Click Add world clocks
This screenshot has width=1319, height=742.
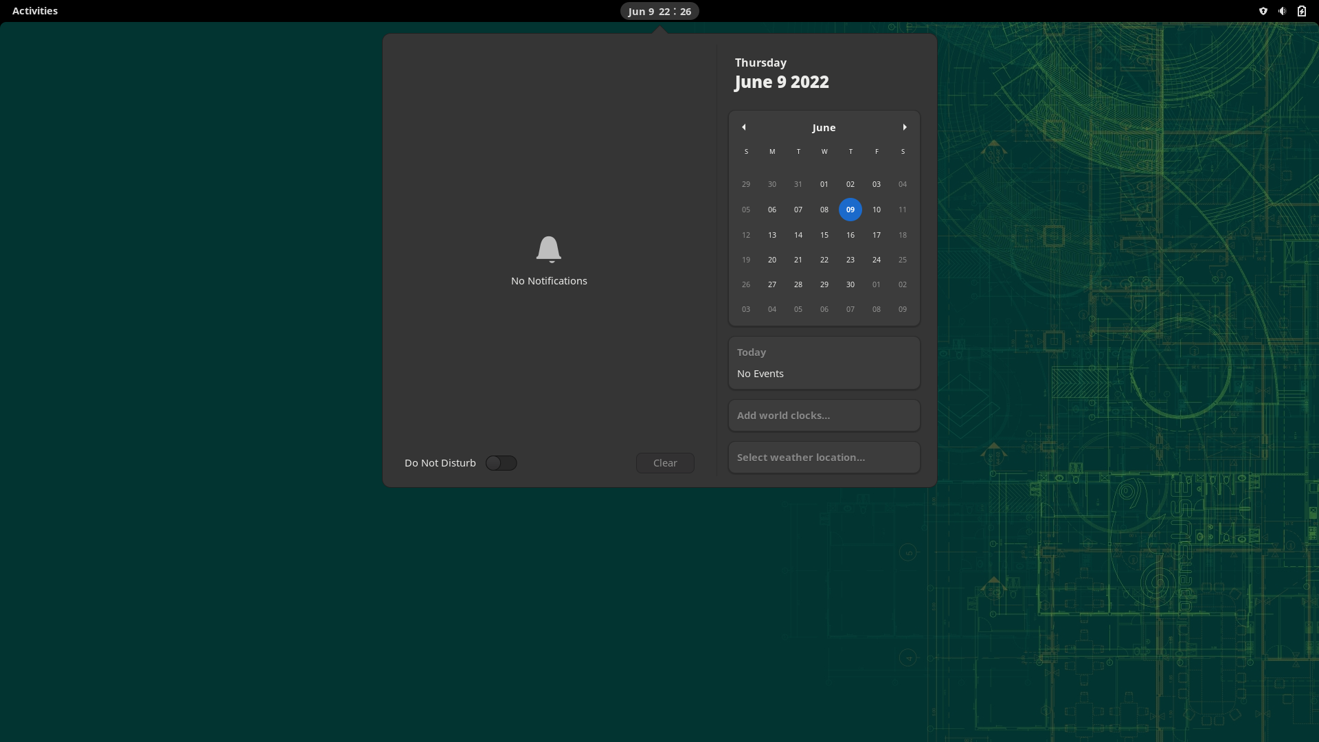click(824, 416)
